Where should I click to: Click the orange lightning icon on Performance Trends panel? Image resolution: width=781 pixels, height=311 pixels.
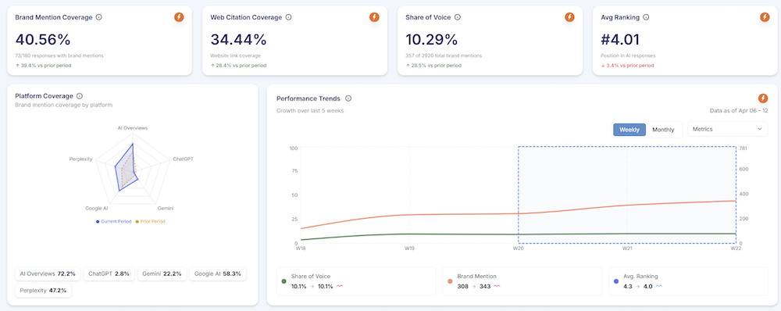[x=762, y=98]
